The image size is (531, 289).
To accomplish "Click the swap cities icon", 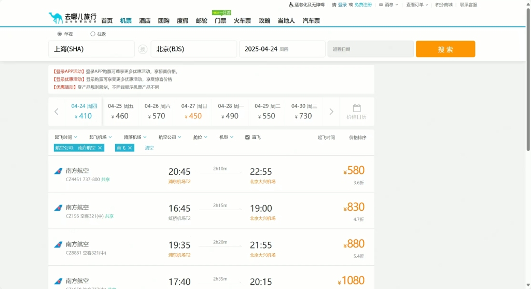I will [x=143, y=49].
